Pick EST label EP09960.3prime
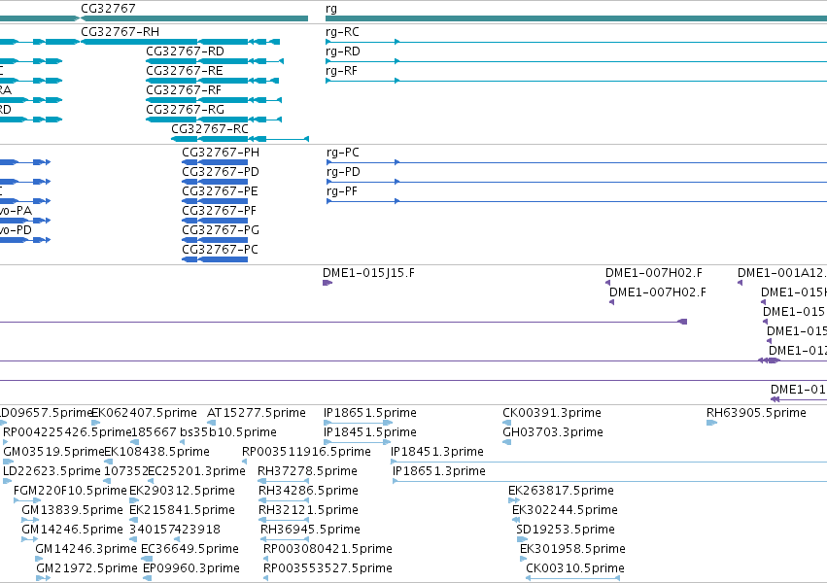This screenshot has width=827, height=583. (x=191, y=568)
